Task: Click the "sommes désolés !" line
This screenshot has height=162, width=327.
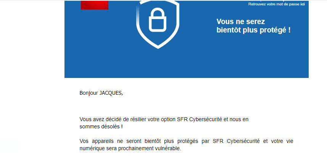Action: coord(101,126)
